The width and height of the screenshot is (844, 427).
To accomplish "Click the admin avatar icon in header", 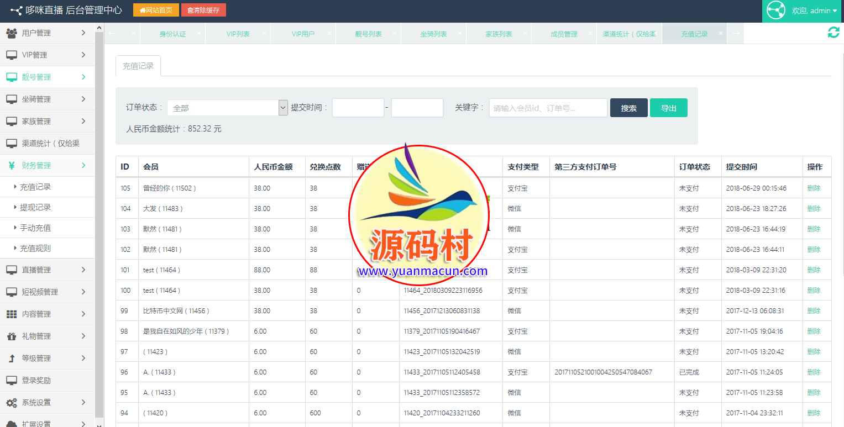I will coord(775,10).
